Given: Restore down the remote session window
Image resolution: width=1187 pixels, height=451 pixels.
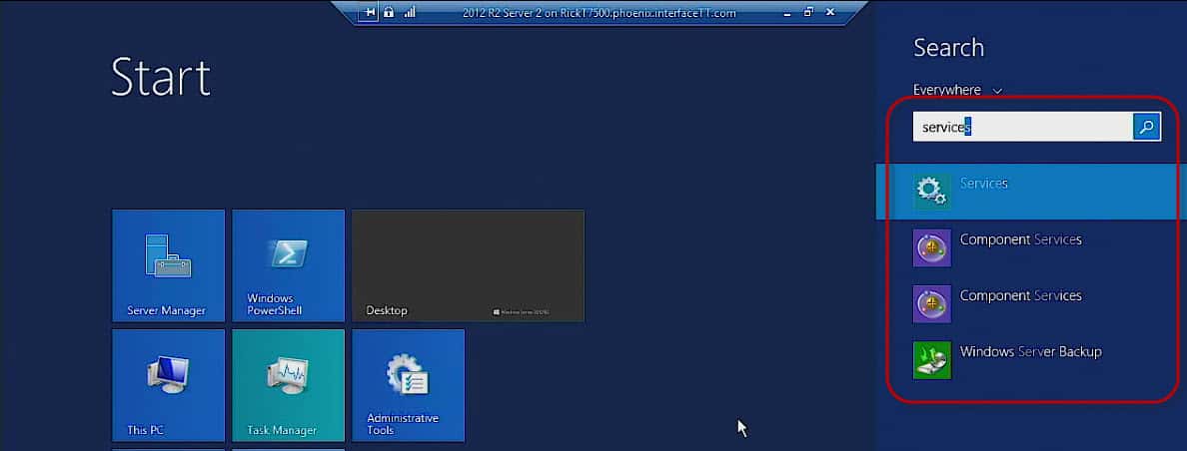Looking at the screenshot, I should coord(808,12).
